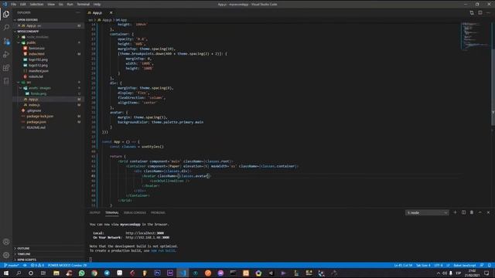
Task: Open errors and warnings count in status bar
Action: tap(38, 266)
